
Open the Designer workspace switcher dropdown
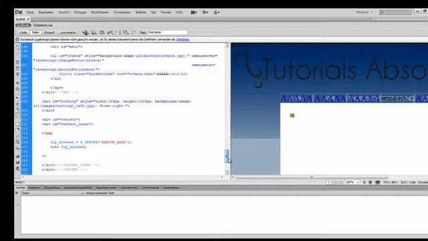tap(364, 12)
